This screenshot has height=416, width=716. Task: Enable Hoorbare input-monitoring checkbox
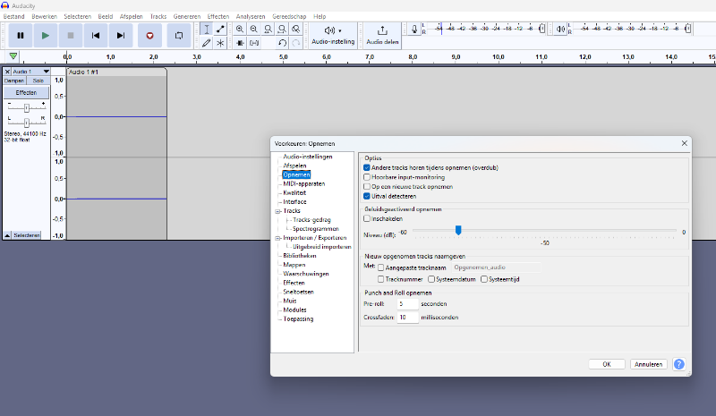pos(367,177)
